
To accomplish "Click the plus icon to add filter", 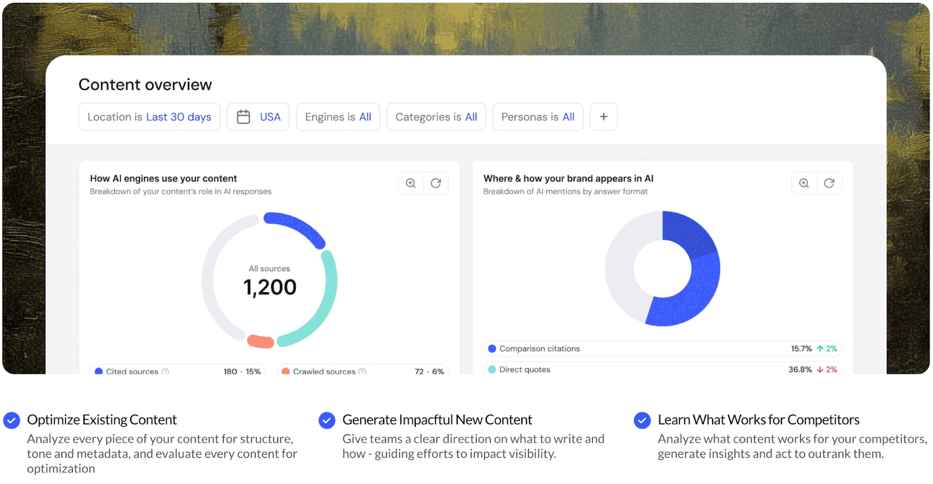I will (604, 117).
